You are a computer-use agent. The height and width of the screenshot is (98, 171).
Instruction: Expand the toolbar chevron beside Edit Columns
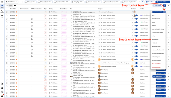(x=168, y=5)
